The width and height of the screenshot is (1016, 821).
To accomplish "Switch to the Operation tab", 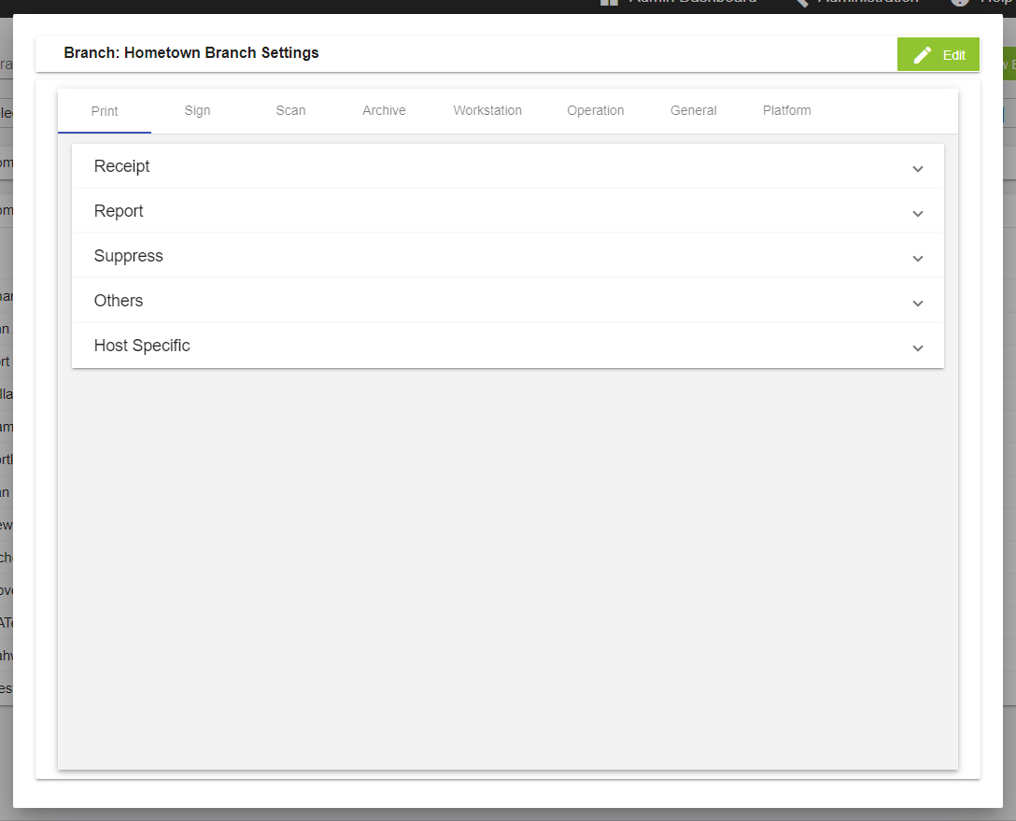I will coord(596,111).
